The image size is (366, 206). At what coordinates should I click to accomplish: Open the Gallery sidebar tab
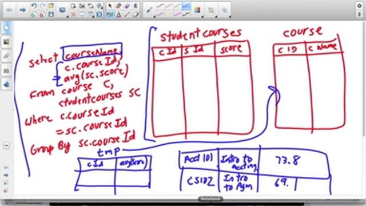tap(6, 42)
